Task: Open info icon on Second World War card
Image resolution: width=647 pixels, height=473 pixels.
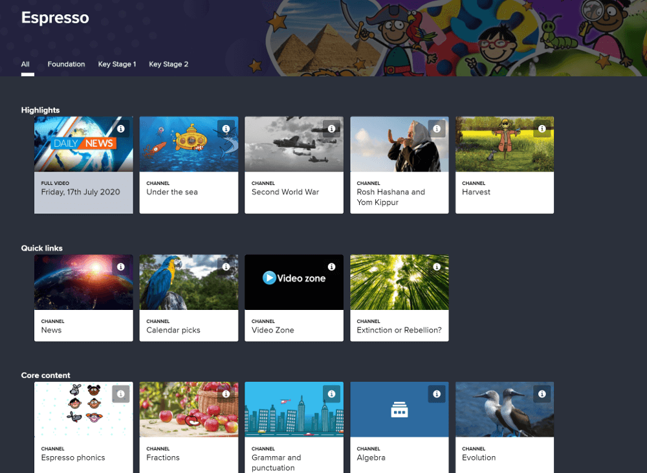Action: click(331, 129)
